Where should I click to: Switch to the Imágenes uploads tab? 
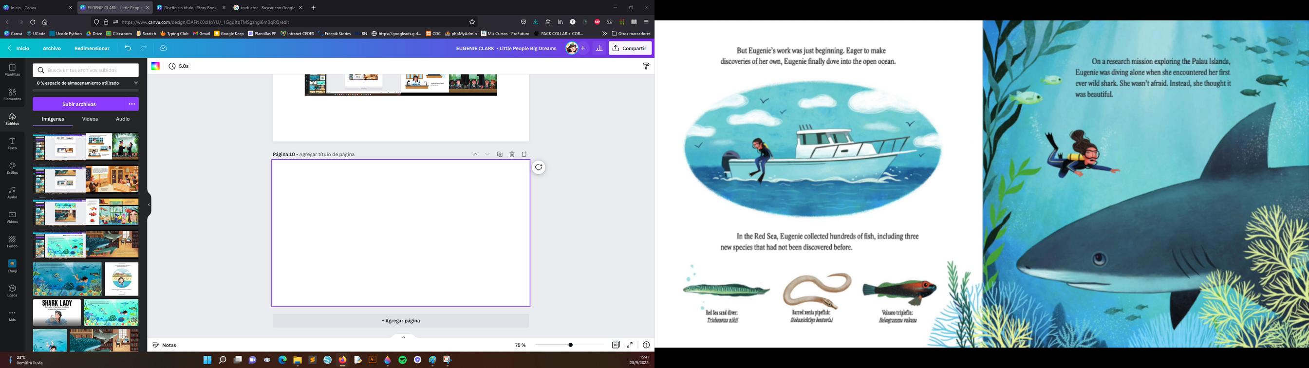point(53,119)
